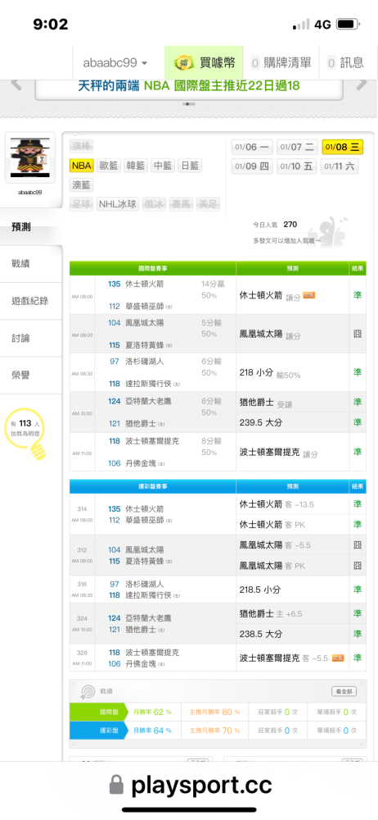Click the 今日人氣 270 counter

(x=275, y=225)
